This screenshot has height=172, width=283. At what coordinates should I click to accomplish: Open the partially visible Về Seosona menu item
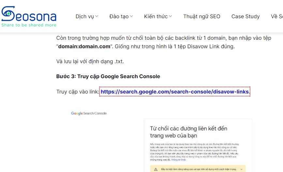276,16
